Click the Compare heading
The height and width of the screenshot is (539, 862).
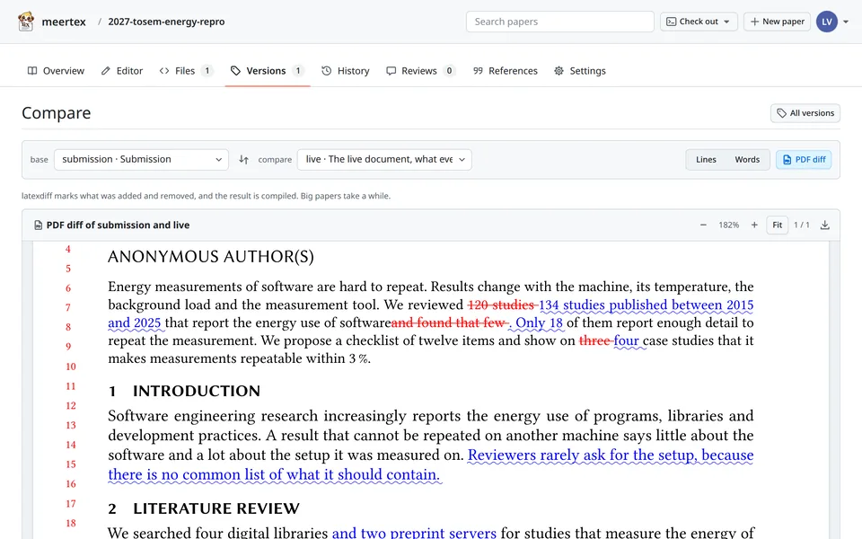click(56, 113)
